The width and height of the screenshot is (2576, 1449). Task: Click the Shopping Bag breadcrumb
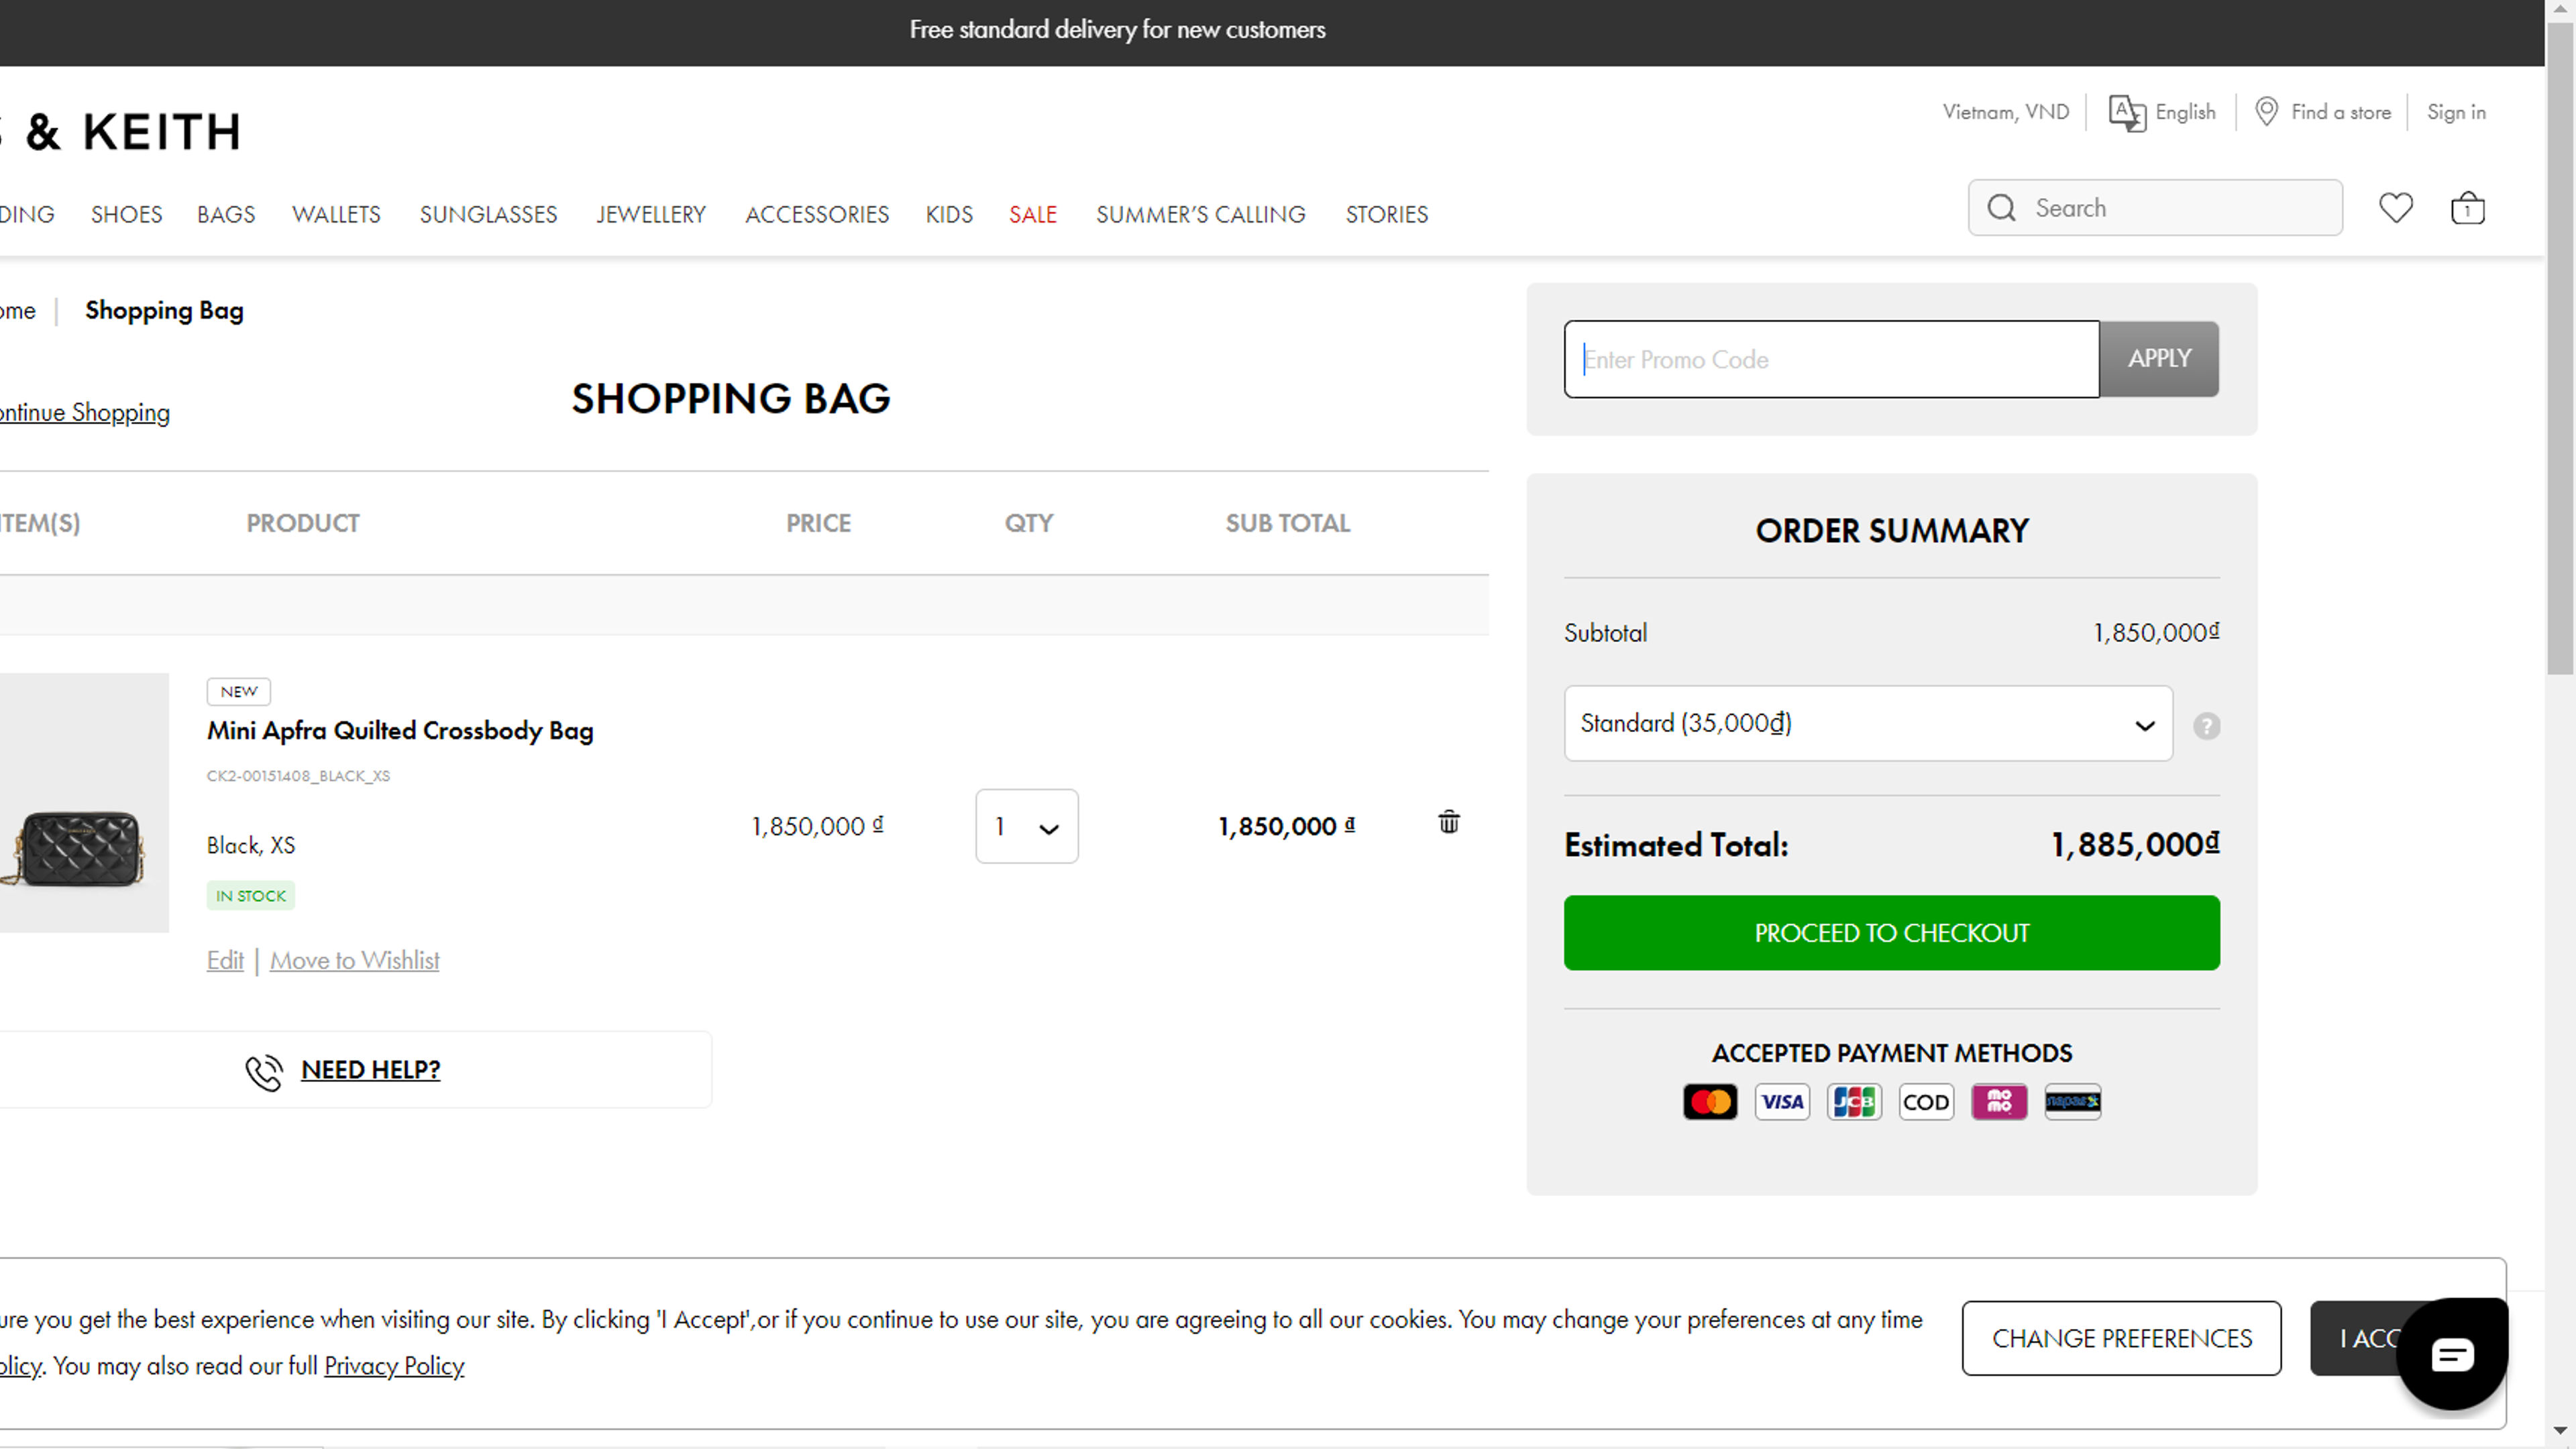(164, 310)
